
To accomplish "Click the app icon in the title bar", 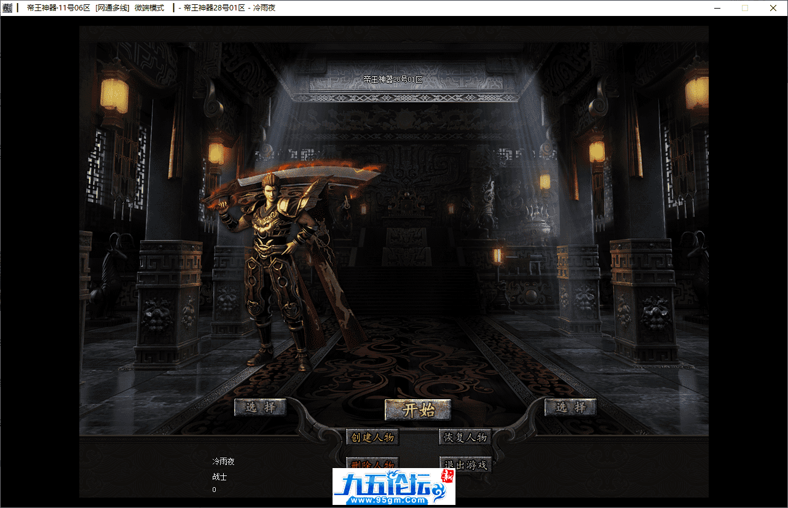I will click(x=7, y=8).
